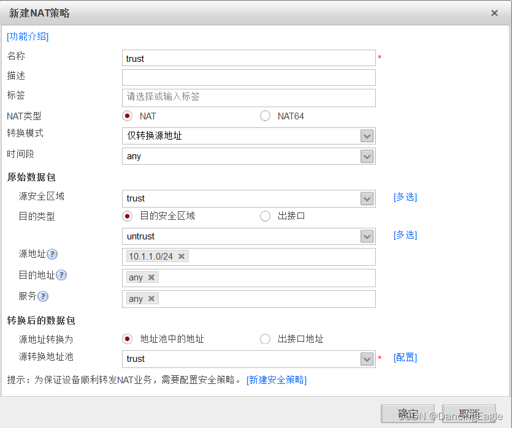
Task: Close the 新建NAT策略 dialog
Action: (x=494, y=13)
